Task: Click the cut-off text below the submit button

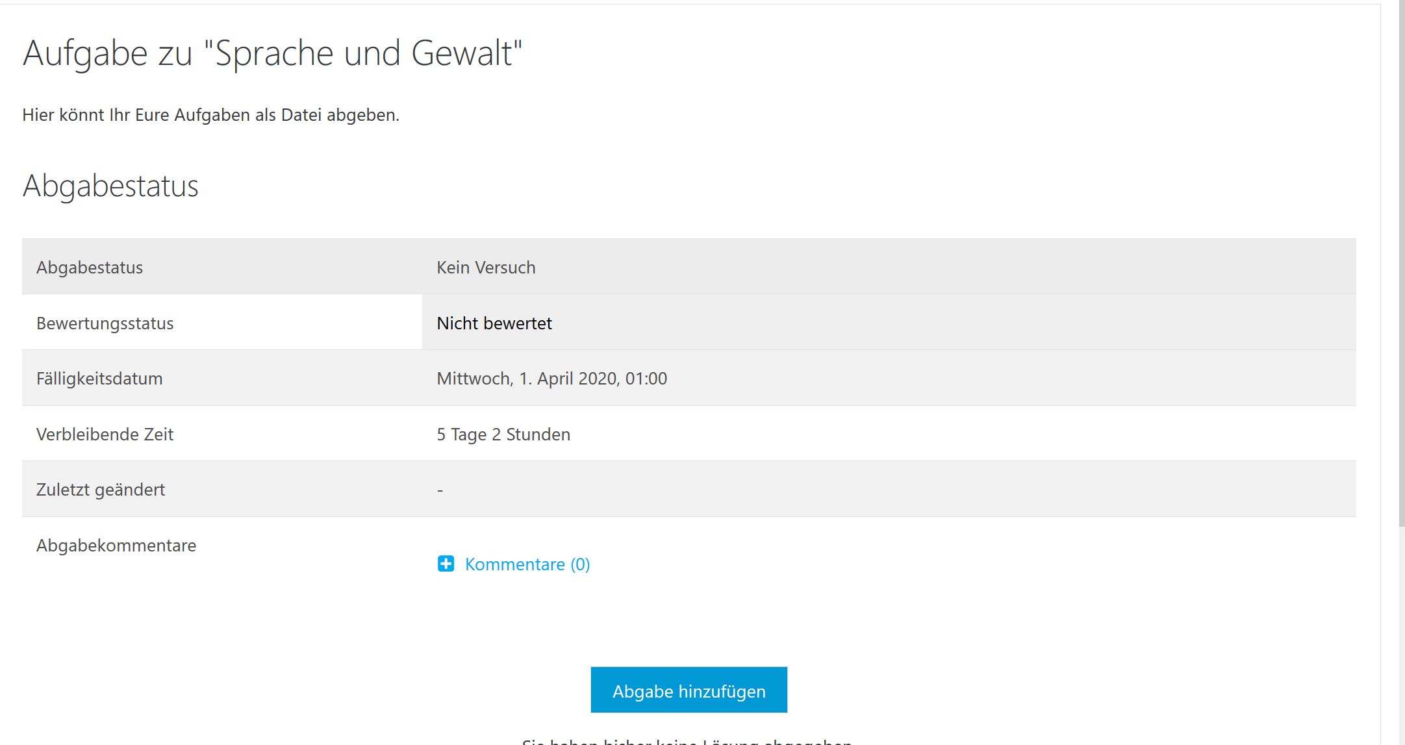Action: [687, 740]
